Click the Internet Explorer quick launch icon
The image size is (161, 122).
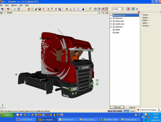pyautogui.click(x=29, y=115)
